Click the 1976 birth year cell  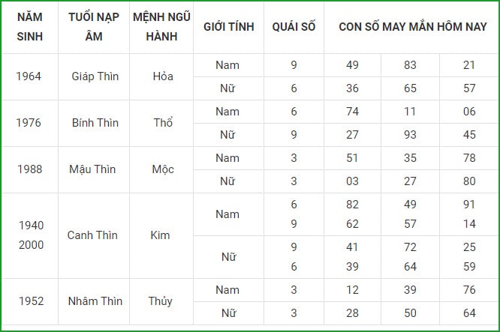pyautogui.click(x=29, y=123)
